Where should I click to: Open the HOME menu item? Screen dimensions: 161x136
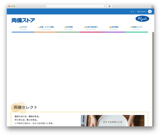23,28
